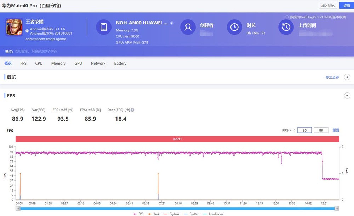The height and width of the screenshot is (216, 354).
Task: Click the FPS>=88 value 85.9
Action: pyautogui.click(x=90, y=119)
